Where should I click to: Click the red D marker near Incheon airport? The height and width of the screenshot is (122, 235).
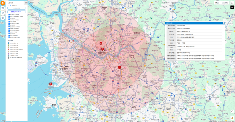click(51, 84)
